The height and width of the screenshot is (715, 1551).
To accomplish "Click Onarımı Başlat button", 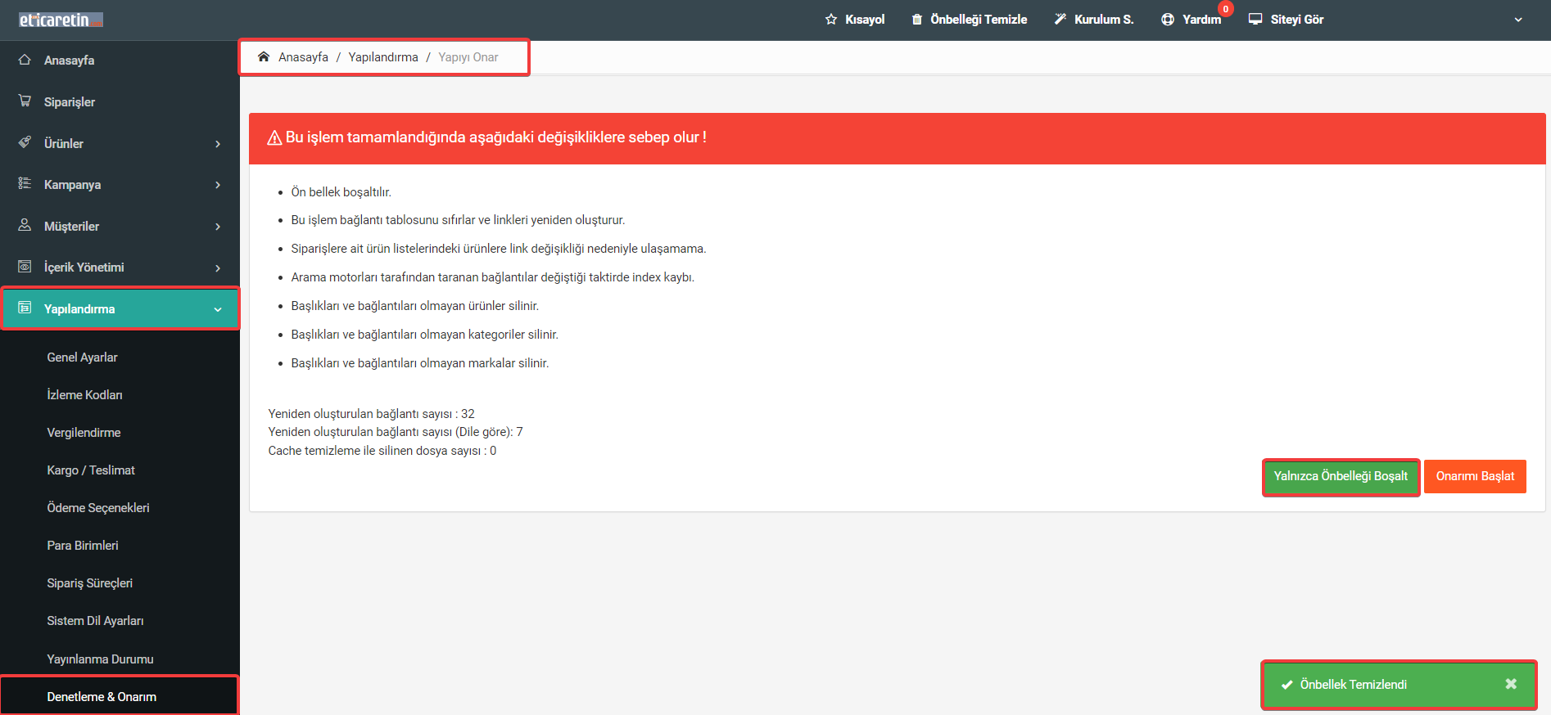I will point(1475,476).
